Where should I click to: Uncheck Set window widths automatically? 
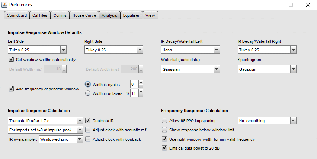tap(11, 60)
